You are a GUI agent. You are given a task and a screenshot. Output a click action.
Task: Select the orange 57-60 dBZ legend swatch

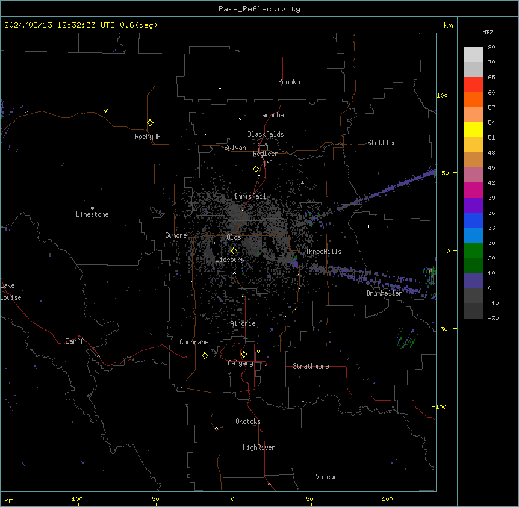(473, 99)
